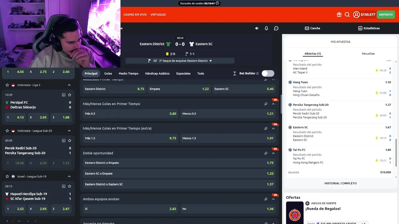
Task: Open notifications bell icon
Action: click(267, 28)
